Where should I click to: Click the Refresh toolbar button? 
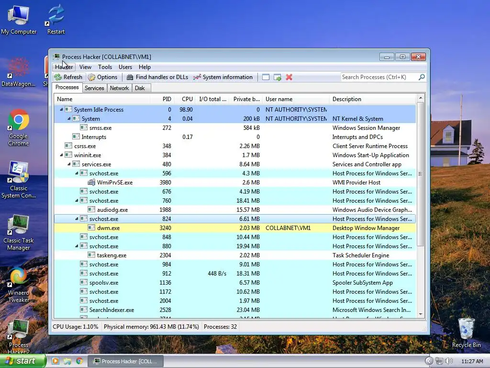68,77
